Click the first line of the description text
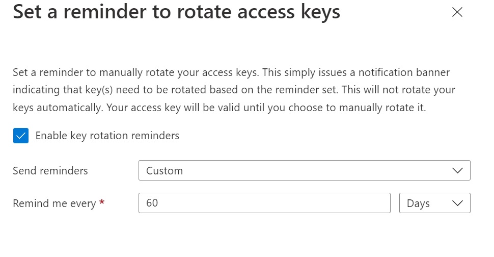Image resolution: width=494 pixels, height=257 pixels. (231, 72)
